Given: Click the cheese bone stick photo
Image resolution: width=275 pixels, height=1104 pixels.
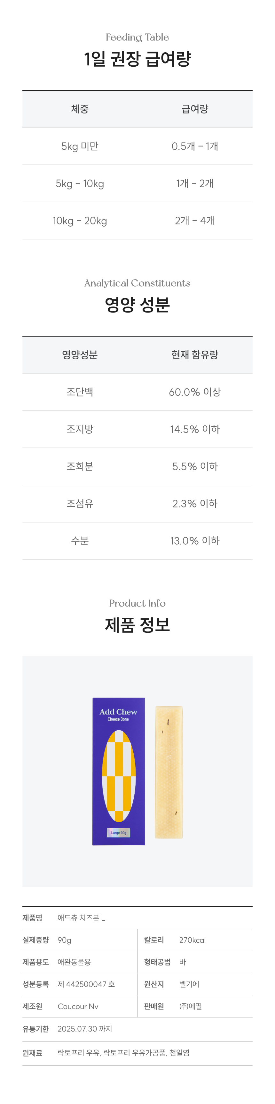Looking at the screenshot, I should tap(169, 772).
